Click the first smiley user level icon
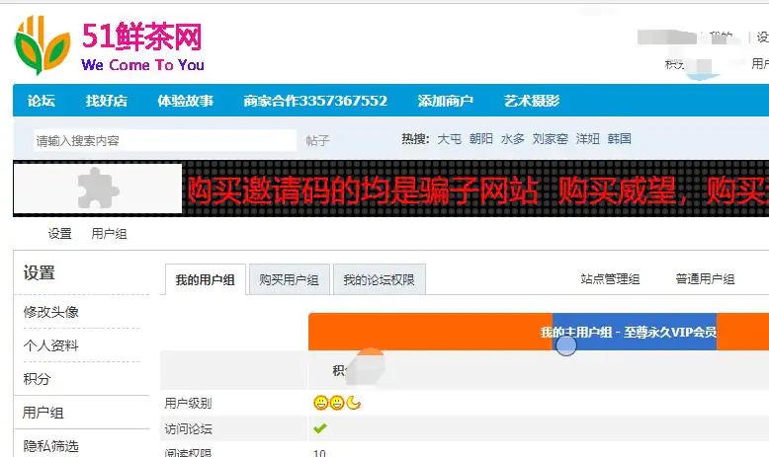The height and width of the screenshot is (457, 769). [x=320, y=403]
